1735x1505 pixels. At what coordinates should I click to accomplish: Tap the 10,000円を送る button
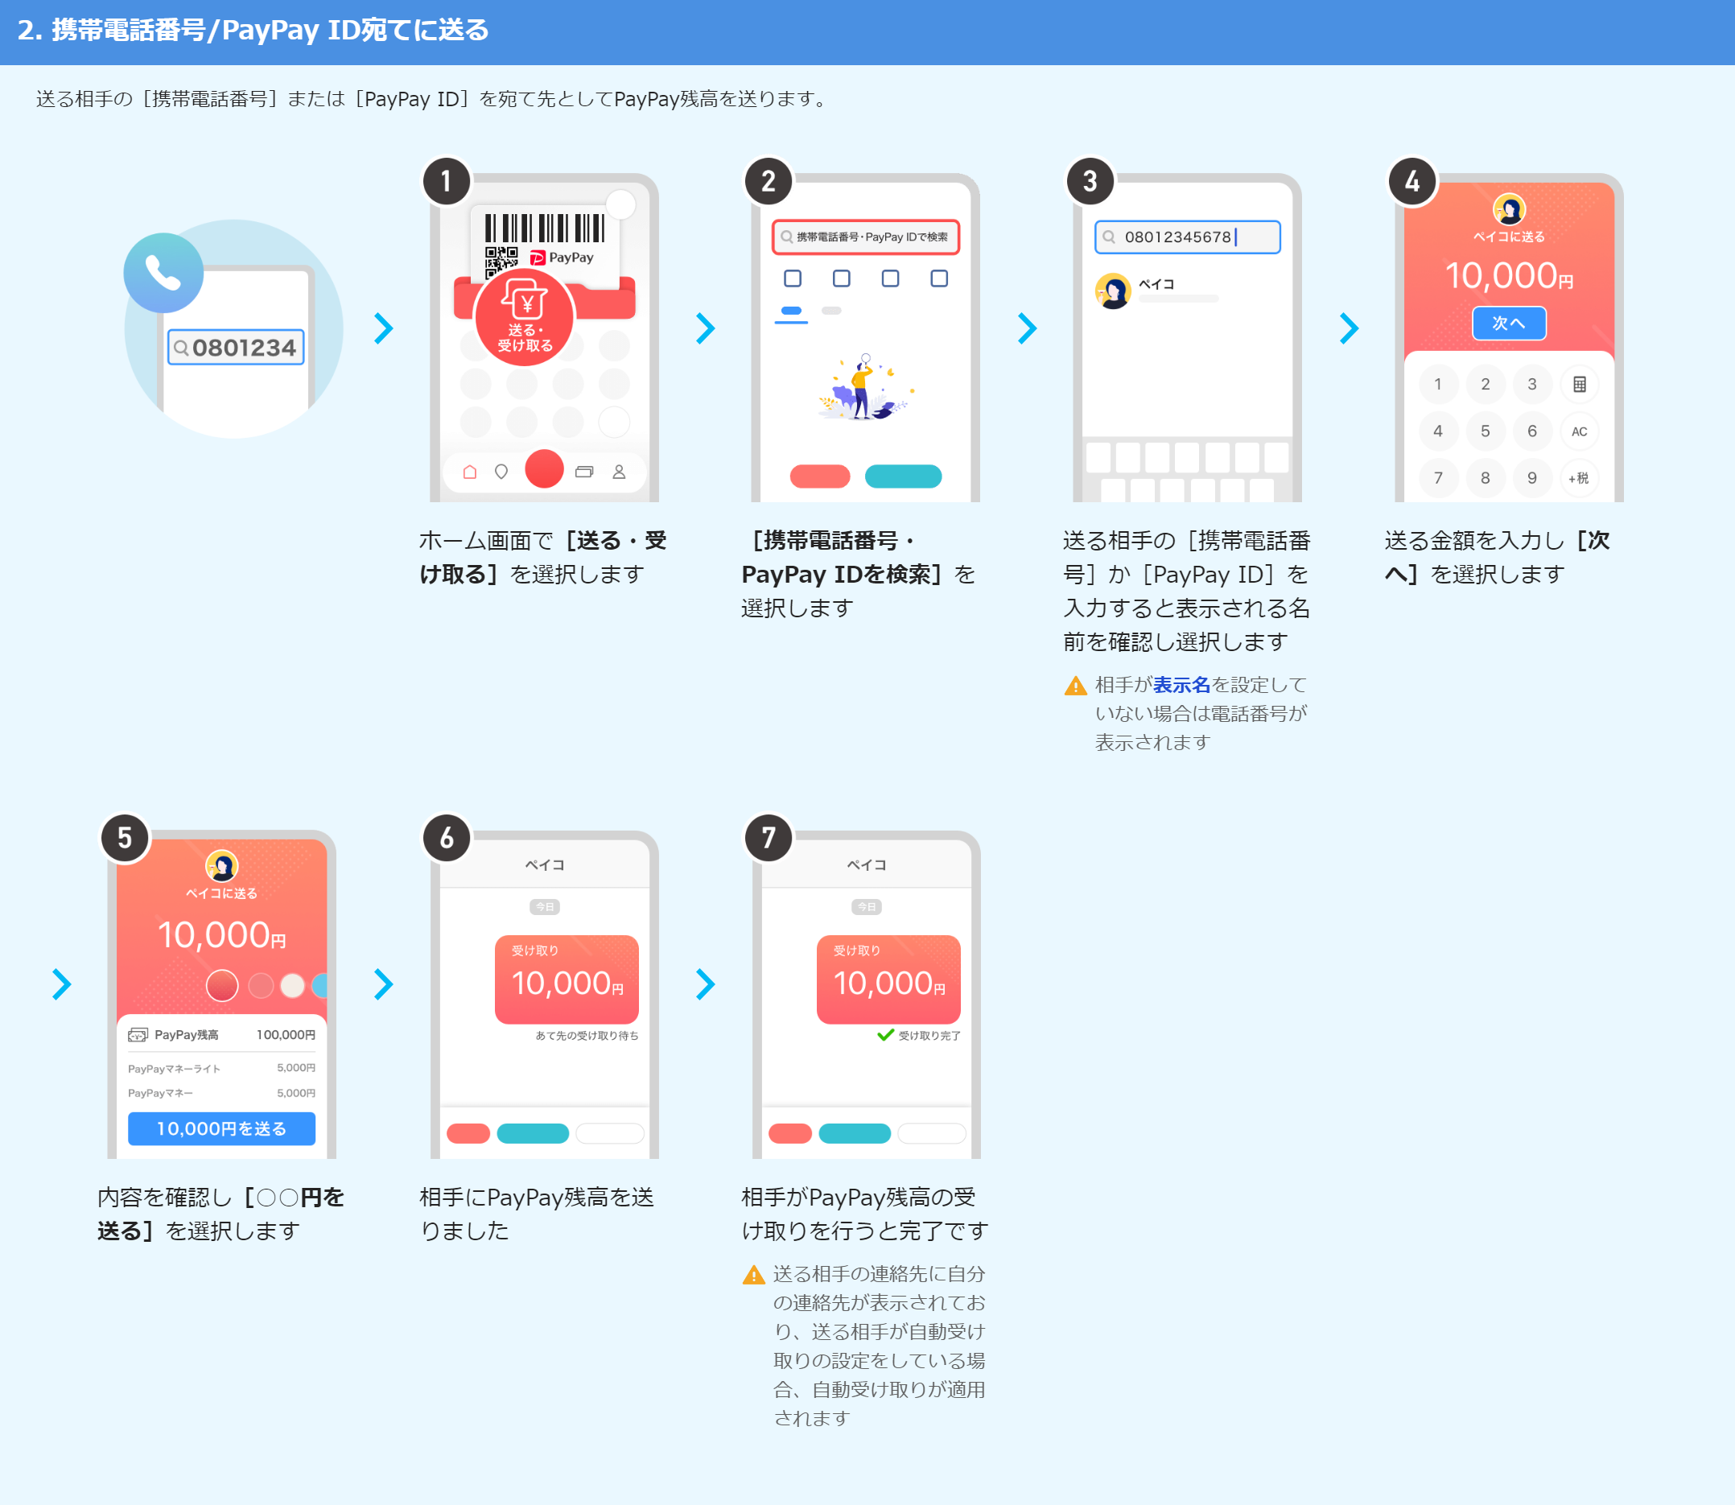click(222, 1128)
